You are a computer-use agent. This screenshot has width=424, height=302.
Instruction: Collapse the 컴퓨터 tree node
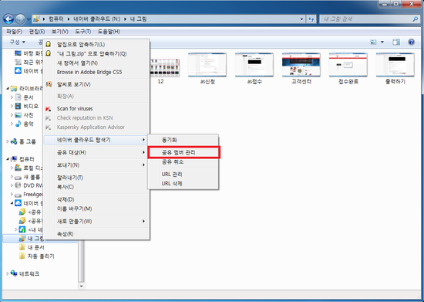coord(8,159)
